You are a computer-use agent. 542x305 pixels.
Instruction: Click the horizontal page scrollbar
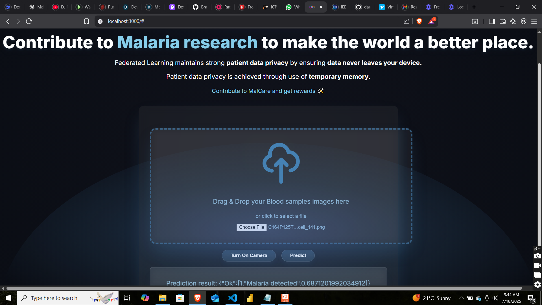click(264, 288)
